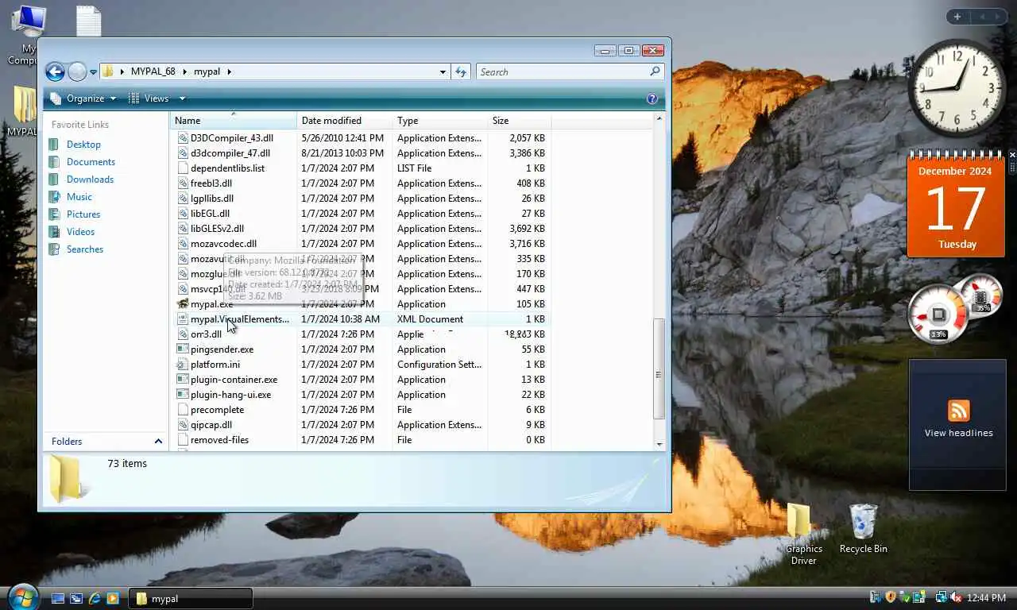Open the Help question mark icon
The image size is (1017, 610).
click(x=652, y=98)
